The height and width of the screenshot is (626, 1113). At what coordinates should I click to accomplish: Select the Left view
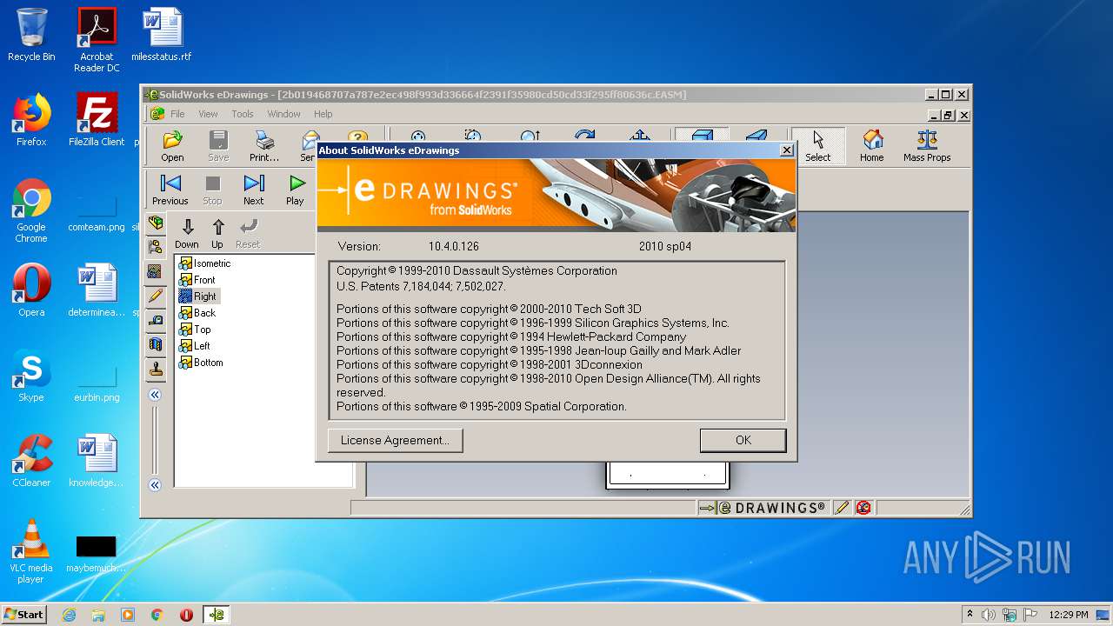click(x=195, y=346)
